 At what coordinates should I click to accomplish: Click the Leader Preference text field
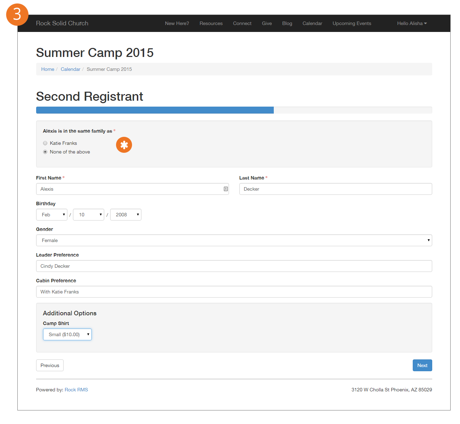tap(234, 266)
